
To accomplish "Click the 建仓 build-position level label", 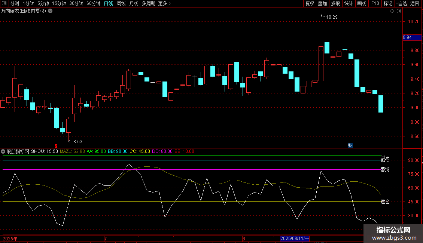I will pyautogui.click(x=385, y=202).
